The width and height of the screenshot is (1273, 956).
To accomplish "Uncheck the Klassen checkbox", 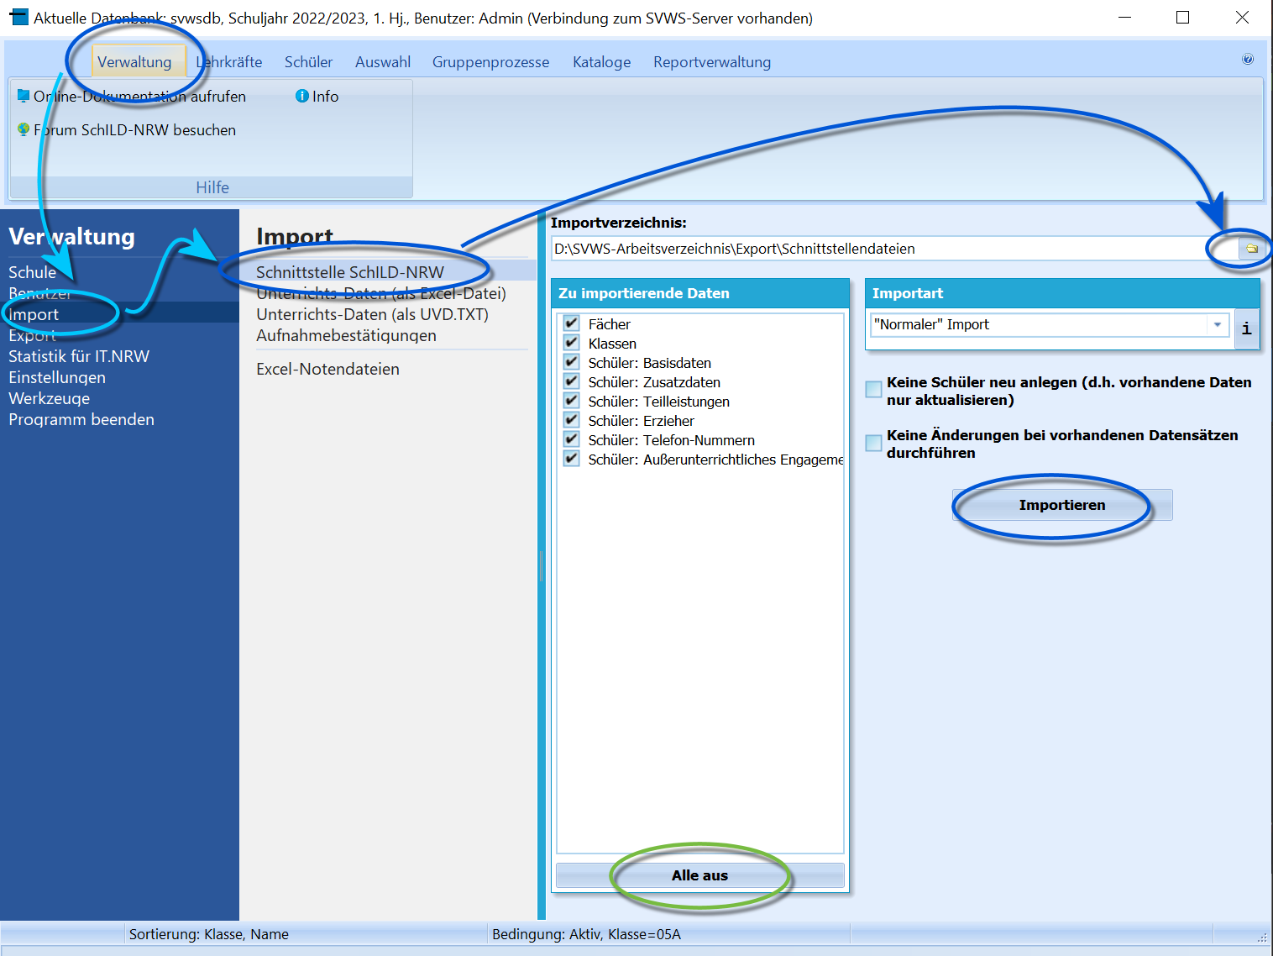I will coord(572,343).
